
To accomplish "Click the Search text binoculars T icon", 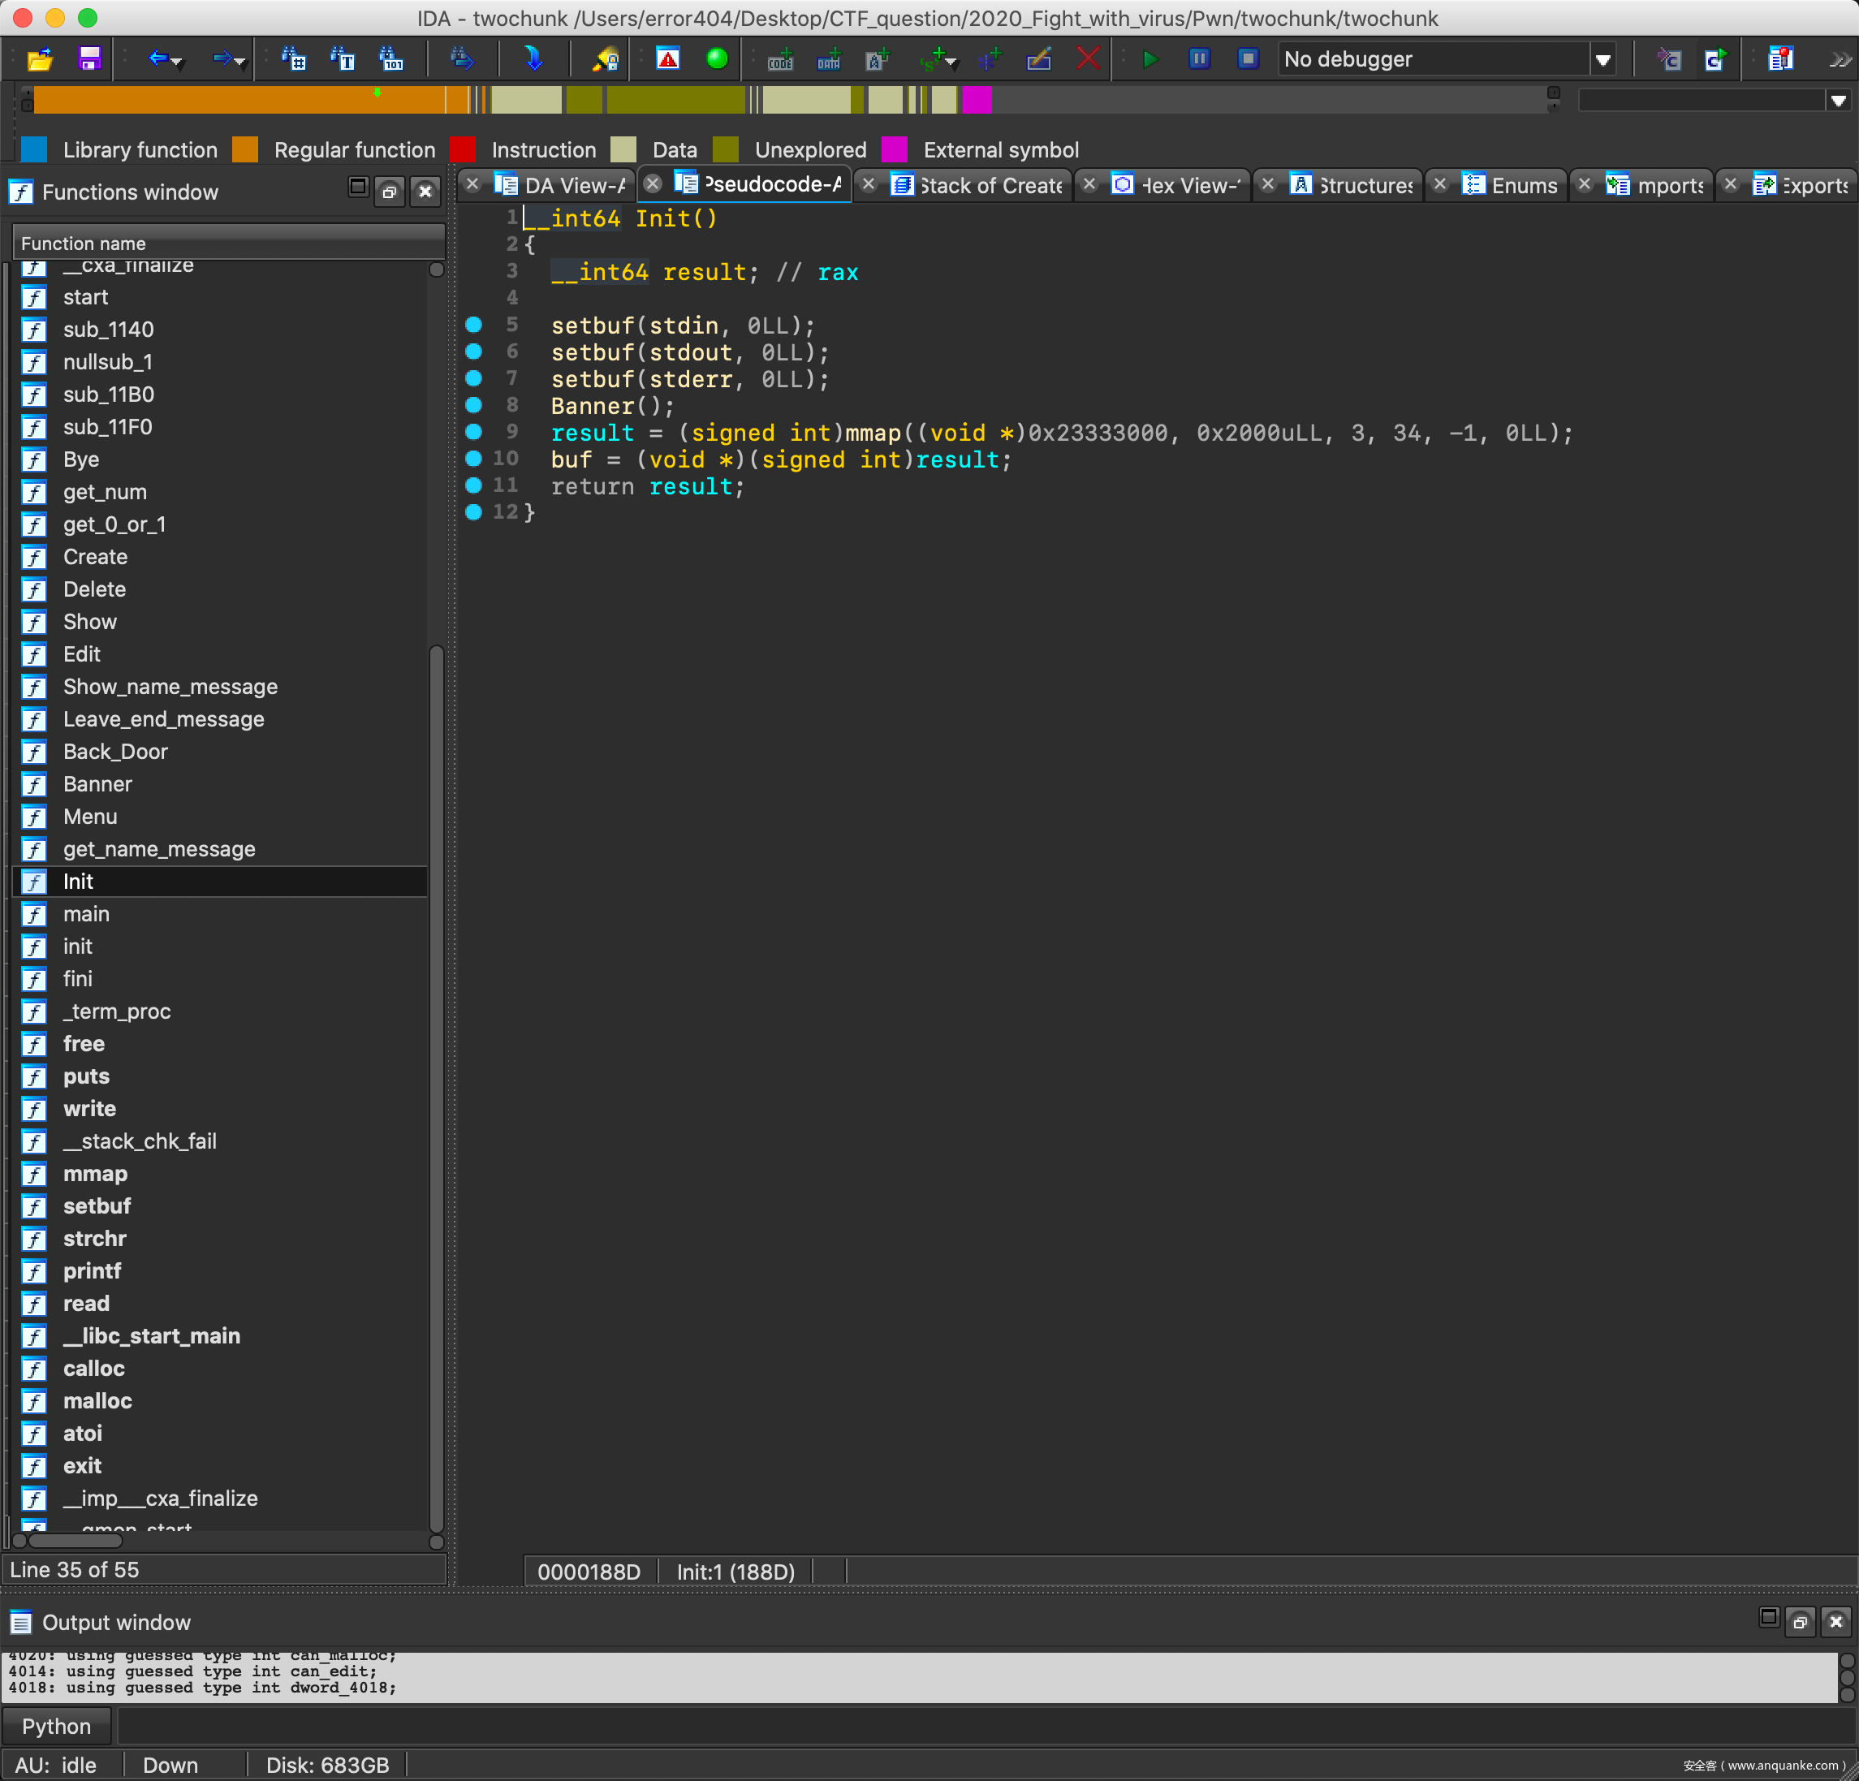I will pyautogui.click(x=343, y=60).
